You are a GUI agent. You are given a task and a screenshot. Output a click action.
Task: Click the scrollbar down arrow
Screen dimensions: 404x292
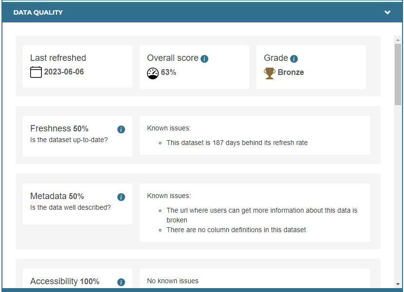[x=398, y=284]
